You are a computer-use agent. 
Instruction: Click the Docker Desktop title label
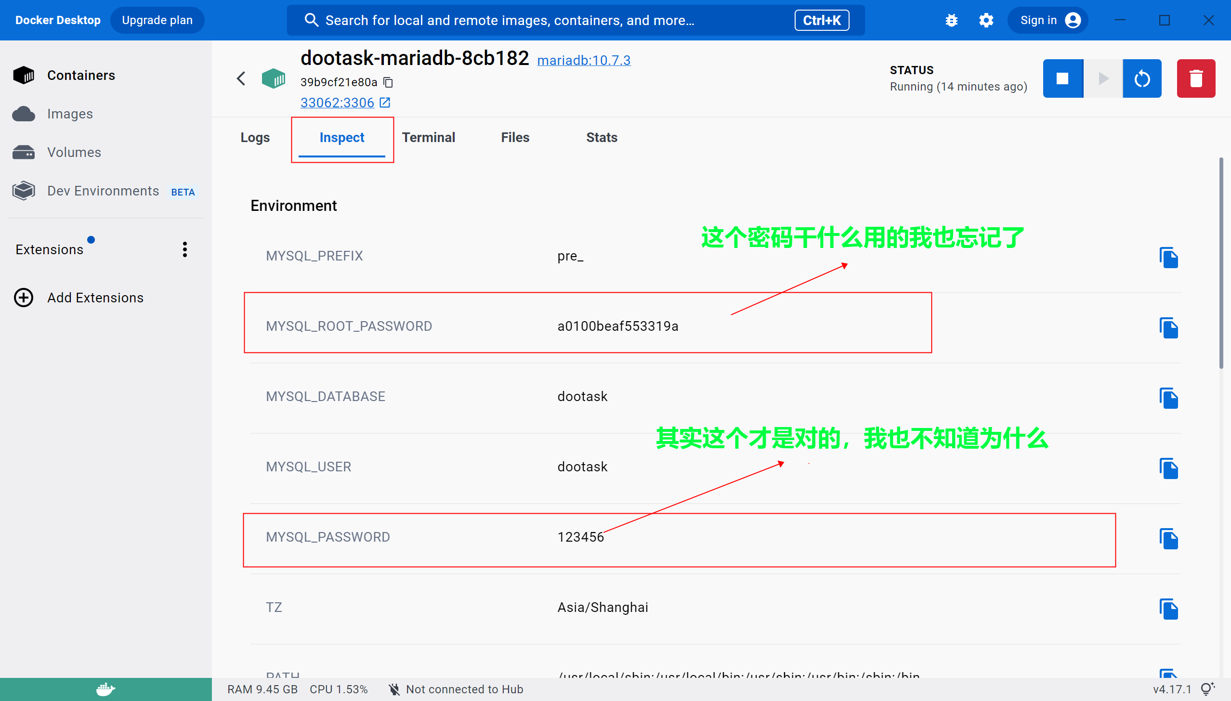pos(58,20)
